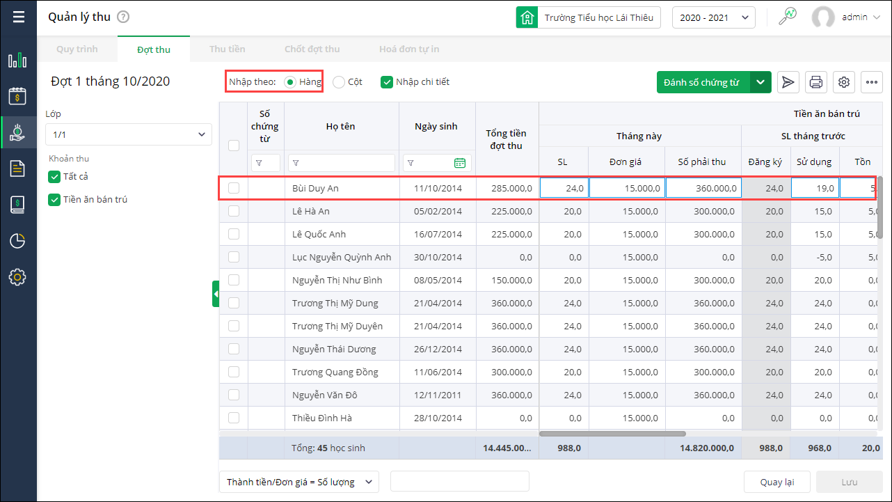Tick the checkbox for Lê Hà An

pos(234,211)
